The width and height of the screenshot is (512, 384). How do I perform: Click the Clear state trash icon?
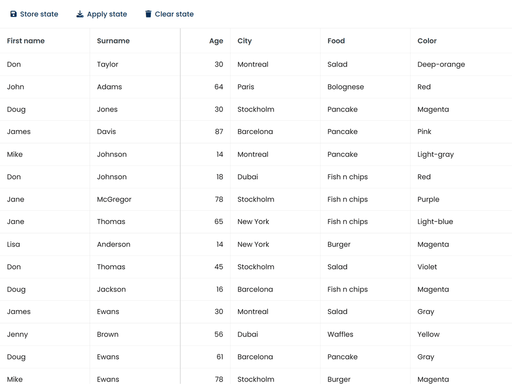[x=148, y=14]
